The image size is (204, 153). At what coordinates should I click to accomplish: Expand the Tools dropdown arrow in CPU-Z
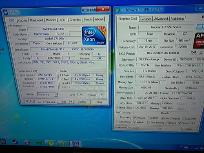(71, 102)
